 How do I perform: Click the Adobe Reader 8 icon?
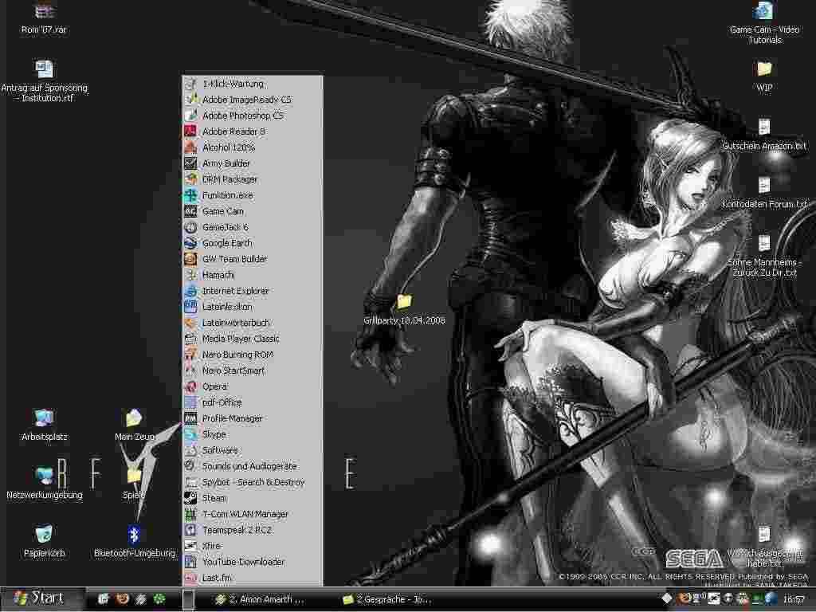point(190,131)
